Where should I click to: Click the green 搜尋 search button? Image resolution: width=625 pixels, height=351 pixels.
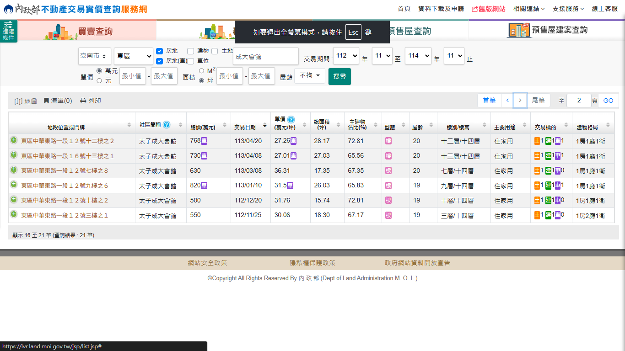(x=339, y=76)
